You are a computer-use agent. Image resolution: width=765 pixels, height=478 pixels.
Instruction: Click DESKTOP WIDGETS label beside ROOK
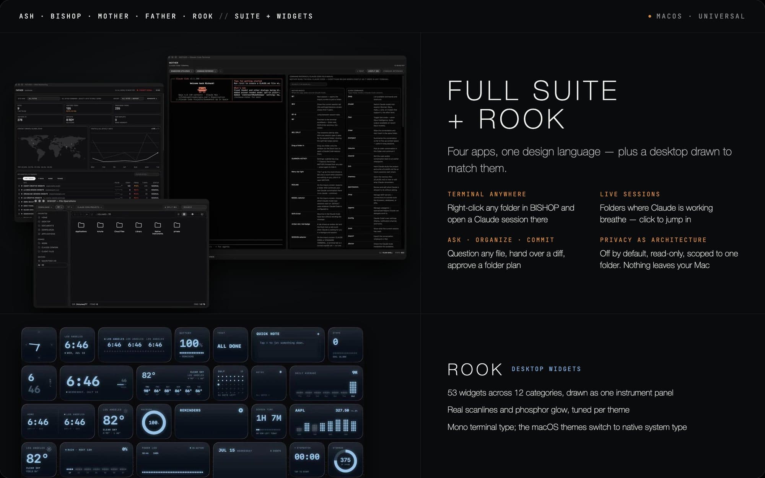pyautogui.click(x=546, y=369)
